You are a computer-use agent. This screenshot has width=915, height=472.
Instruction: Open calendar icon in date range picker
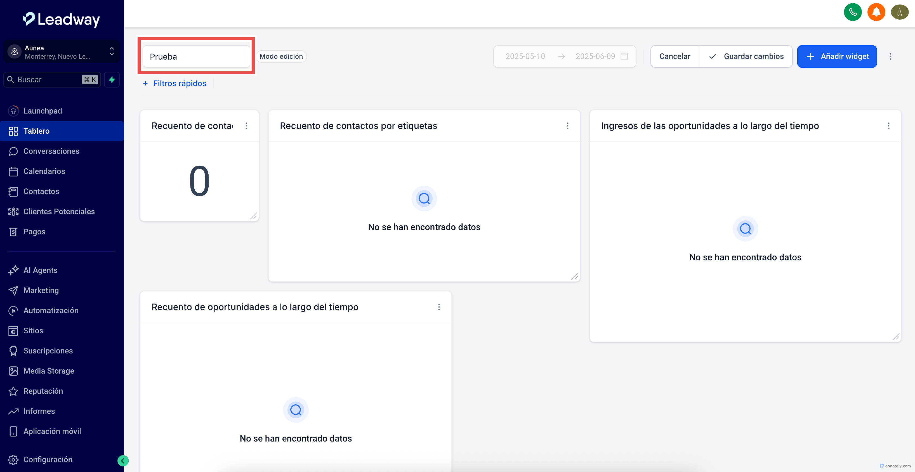(624, 56)
